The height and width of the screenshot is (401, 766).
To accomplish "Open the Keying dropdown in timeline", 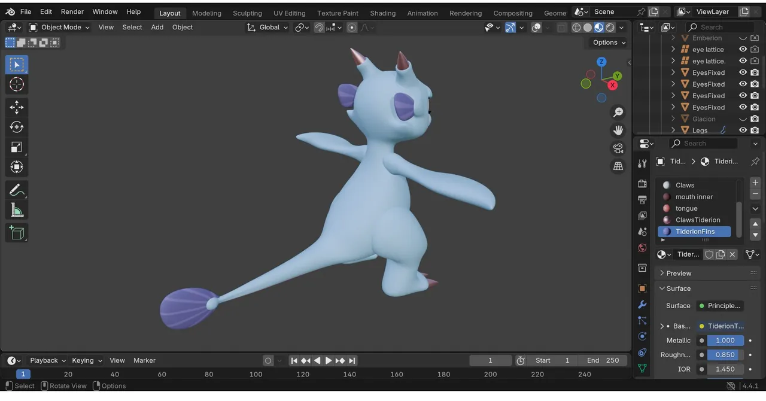I will 87,360.
